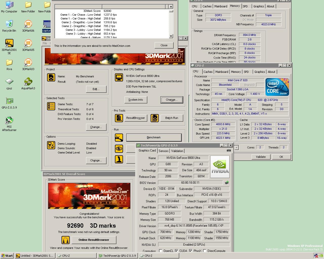Click the Options loop icon in 3DMark2001
The height and width of the screenshot is (259, 324).
[x=51, y=145]
